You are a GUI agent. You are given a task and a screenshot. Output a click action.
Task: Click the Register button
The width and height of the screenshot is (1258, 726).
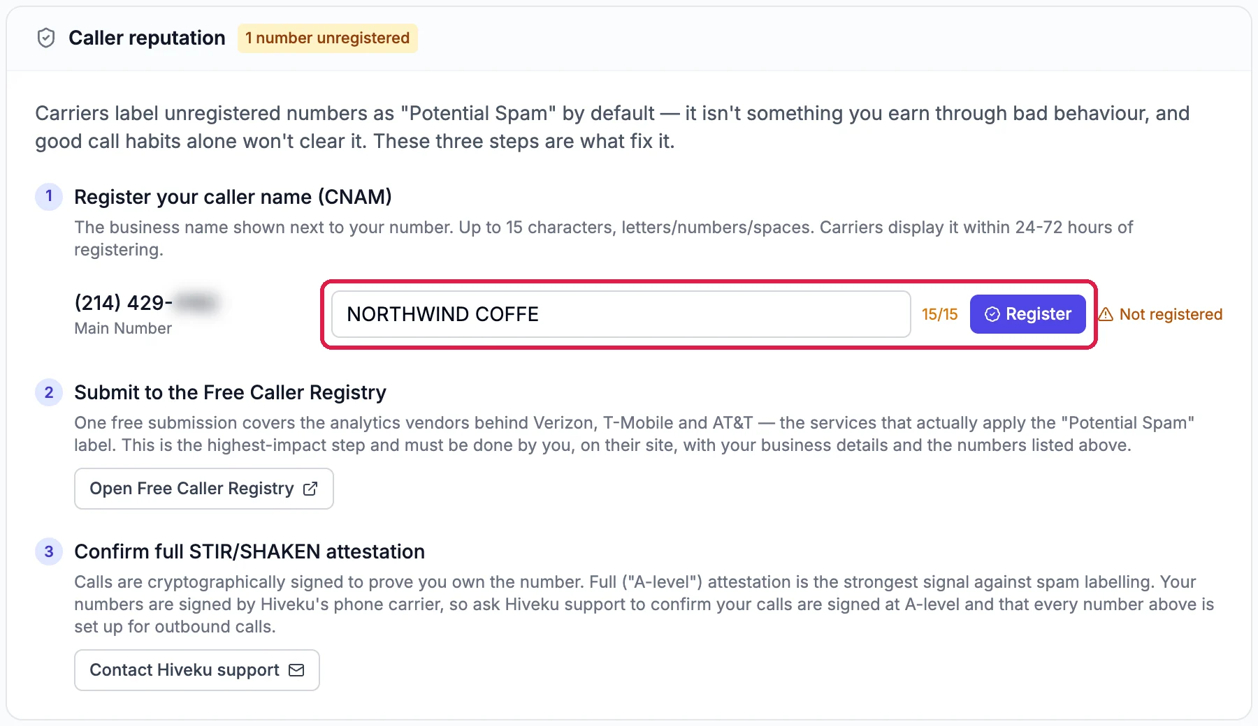(x=1027, y=314)
